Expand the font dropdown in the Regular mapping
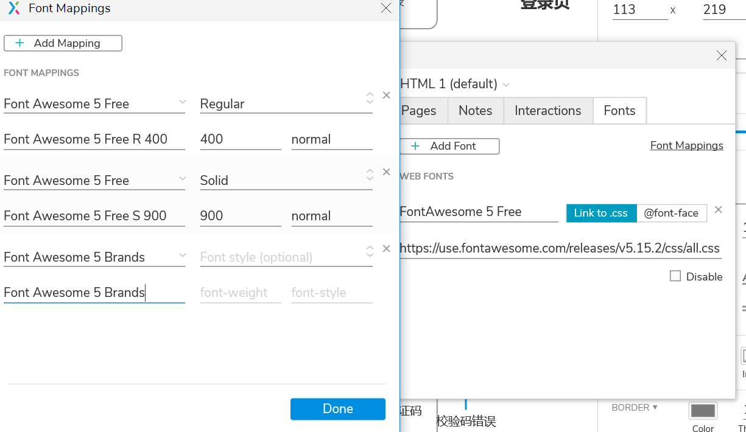Viewport: 746px width, 432px height. 182,102
